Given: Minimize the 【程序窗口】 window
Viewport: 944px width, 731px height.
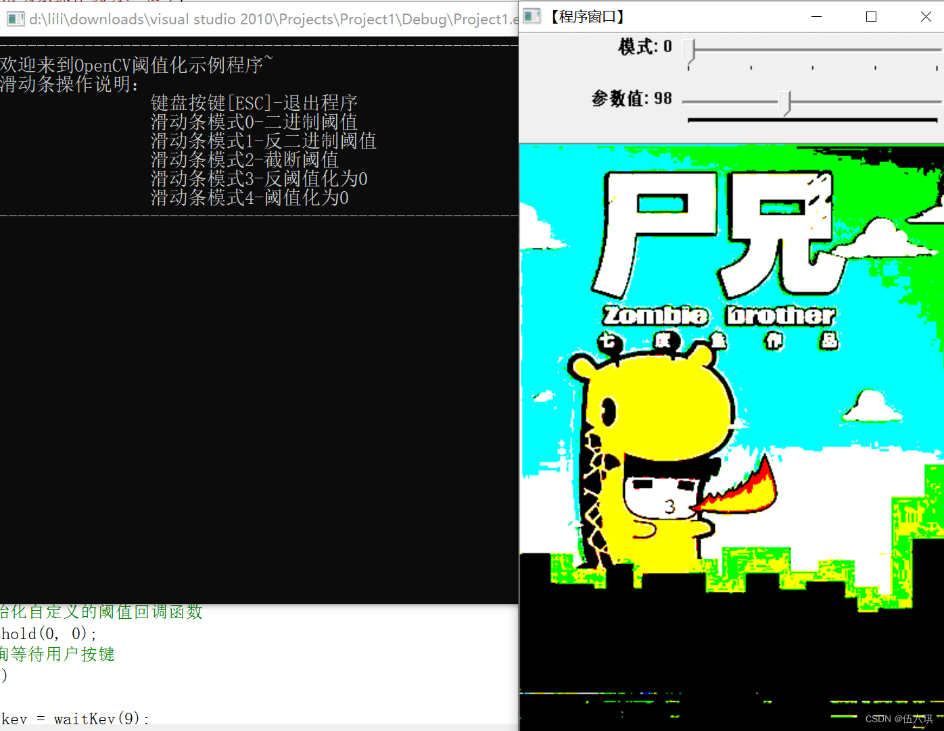Looking at the screenshot, I should tap(816, 16).
